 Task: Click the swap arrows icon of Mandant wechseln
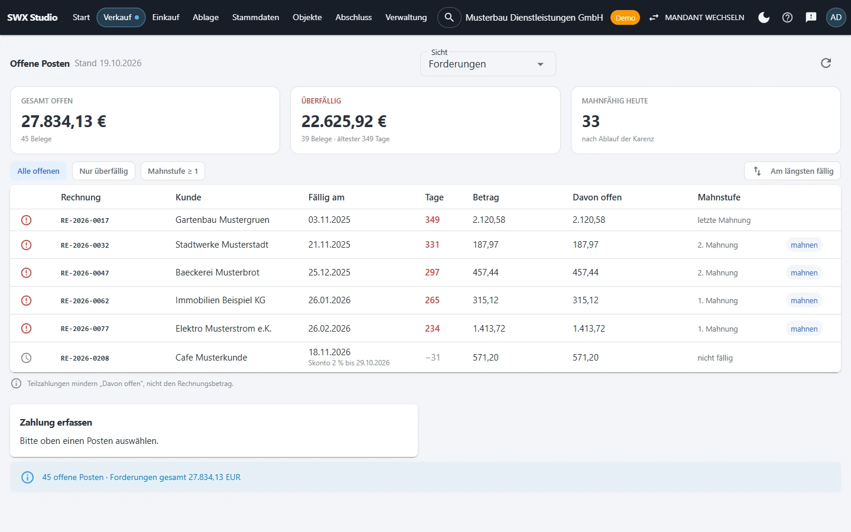click(x=654, y=18)
